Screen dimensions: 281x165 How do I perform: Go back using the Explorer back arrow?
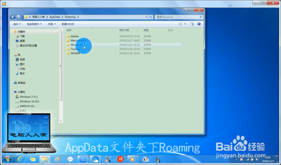coord(13,17)
